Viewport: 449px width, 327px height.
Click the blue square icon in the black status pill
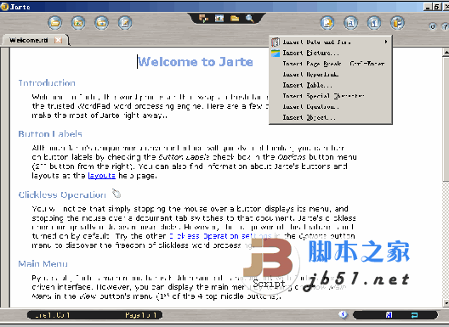click(x=389, y=315)
